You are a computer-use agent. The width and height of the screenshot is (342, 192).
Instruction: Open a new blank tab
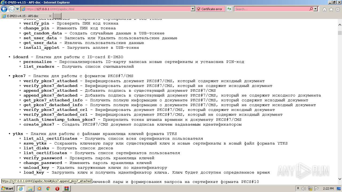(x=57, y=16)
